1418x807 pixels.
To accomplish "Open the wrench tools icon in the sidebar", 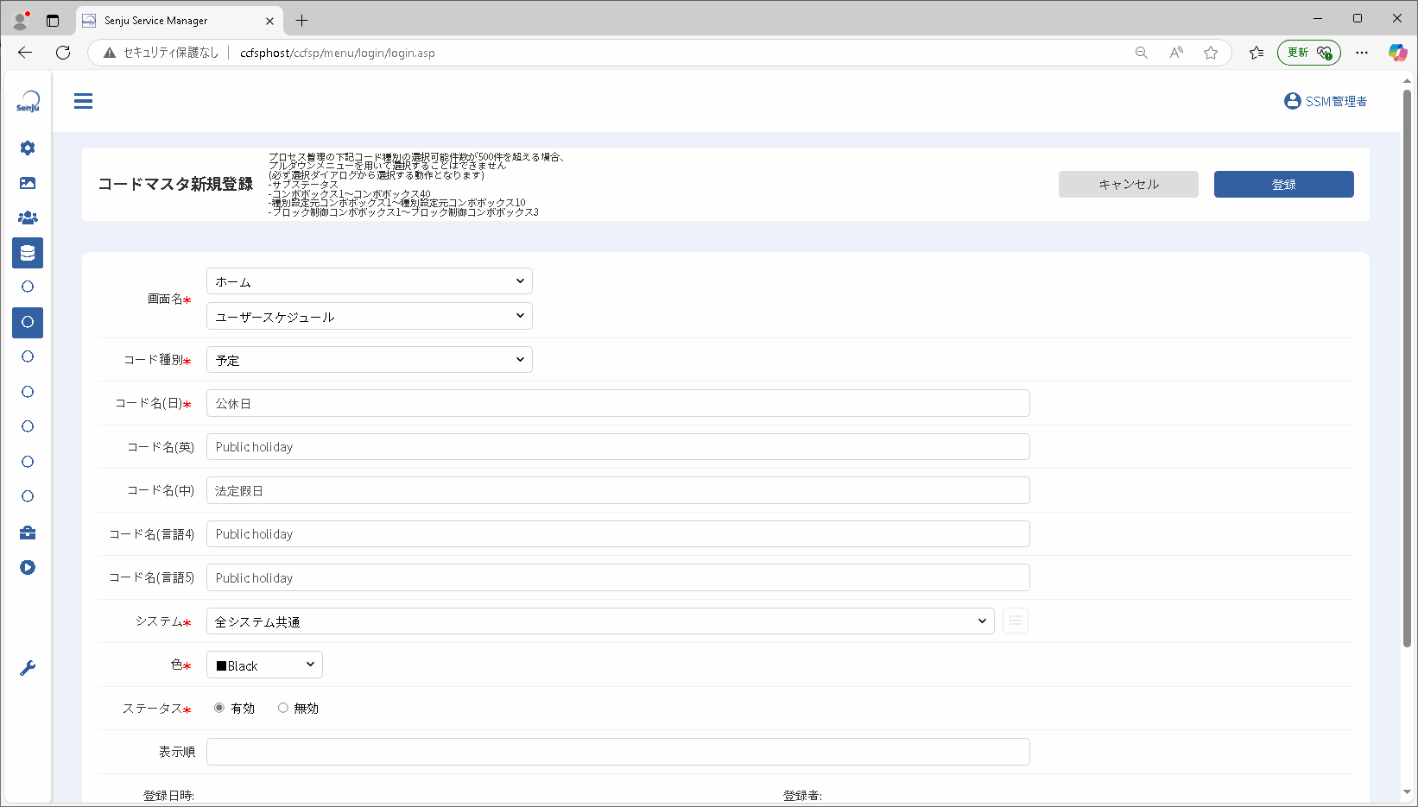I will point(28,668).
